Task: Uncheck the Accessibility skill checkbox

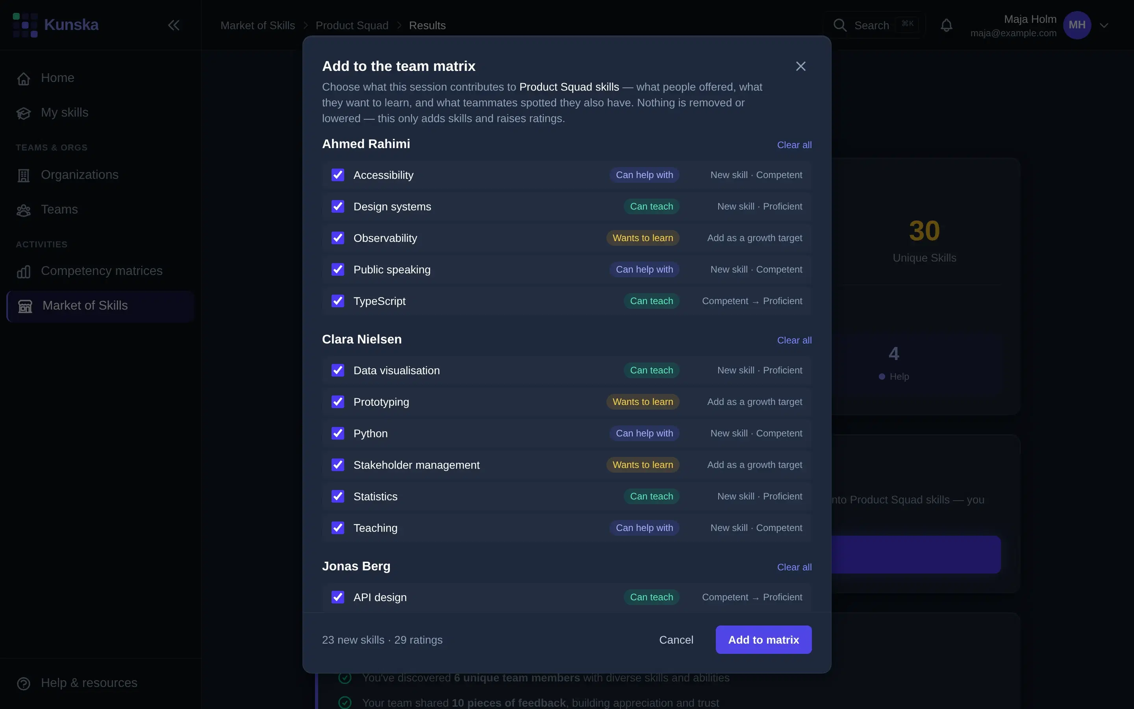Action: tap(337, 175)
